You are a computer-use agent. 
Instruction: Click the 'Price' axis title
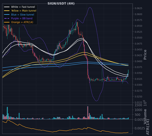point(145,55)
